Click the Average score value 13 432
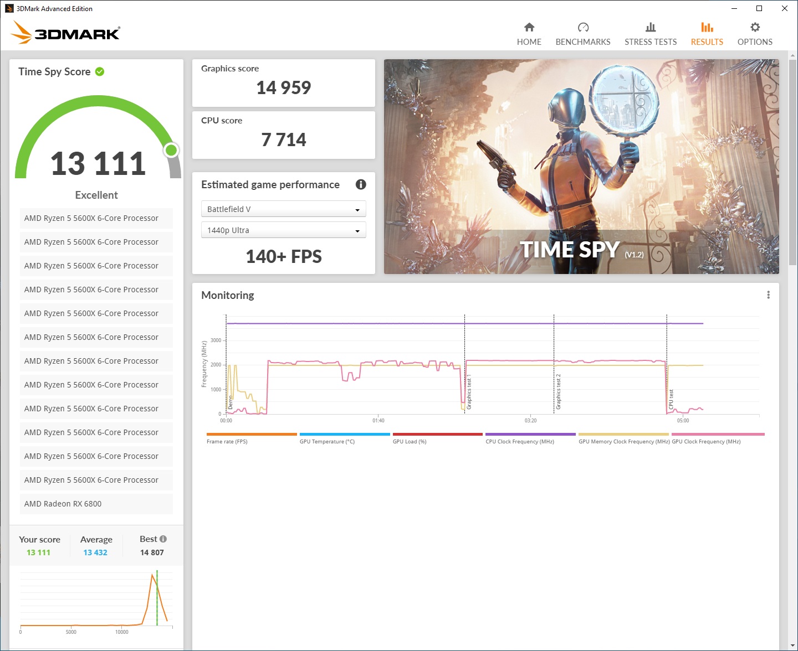 (x=95, y=552)
